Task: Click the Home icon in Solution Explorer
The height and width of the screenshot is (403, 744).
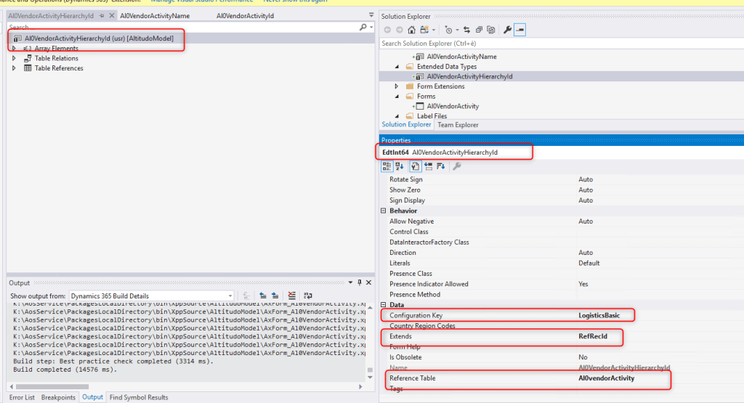Action: 412,30
